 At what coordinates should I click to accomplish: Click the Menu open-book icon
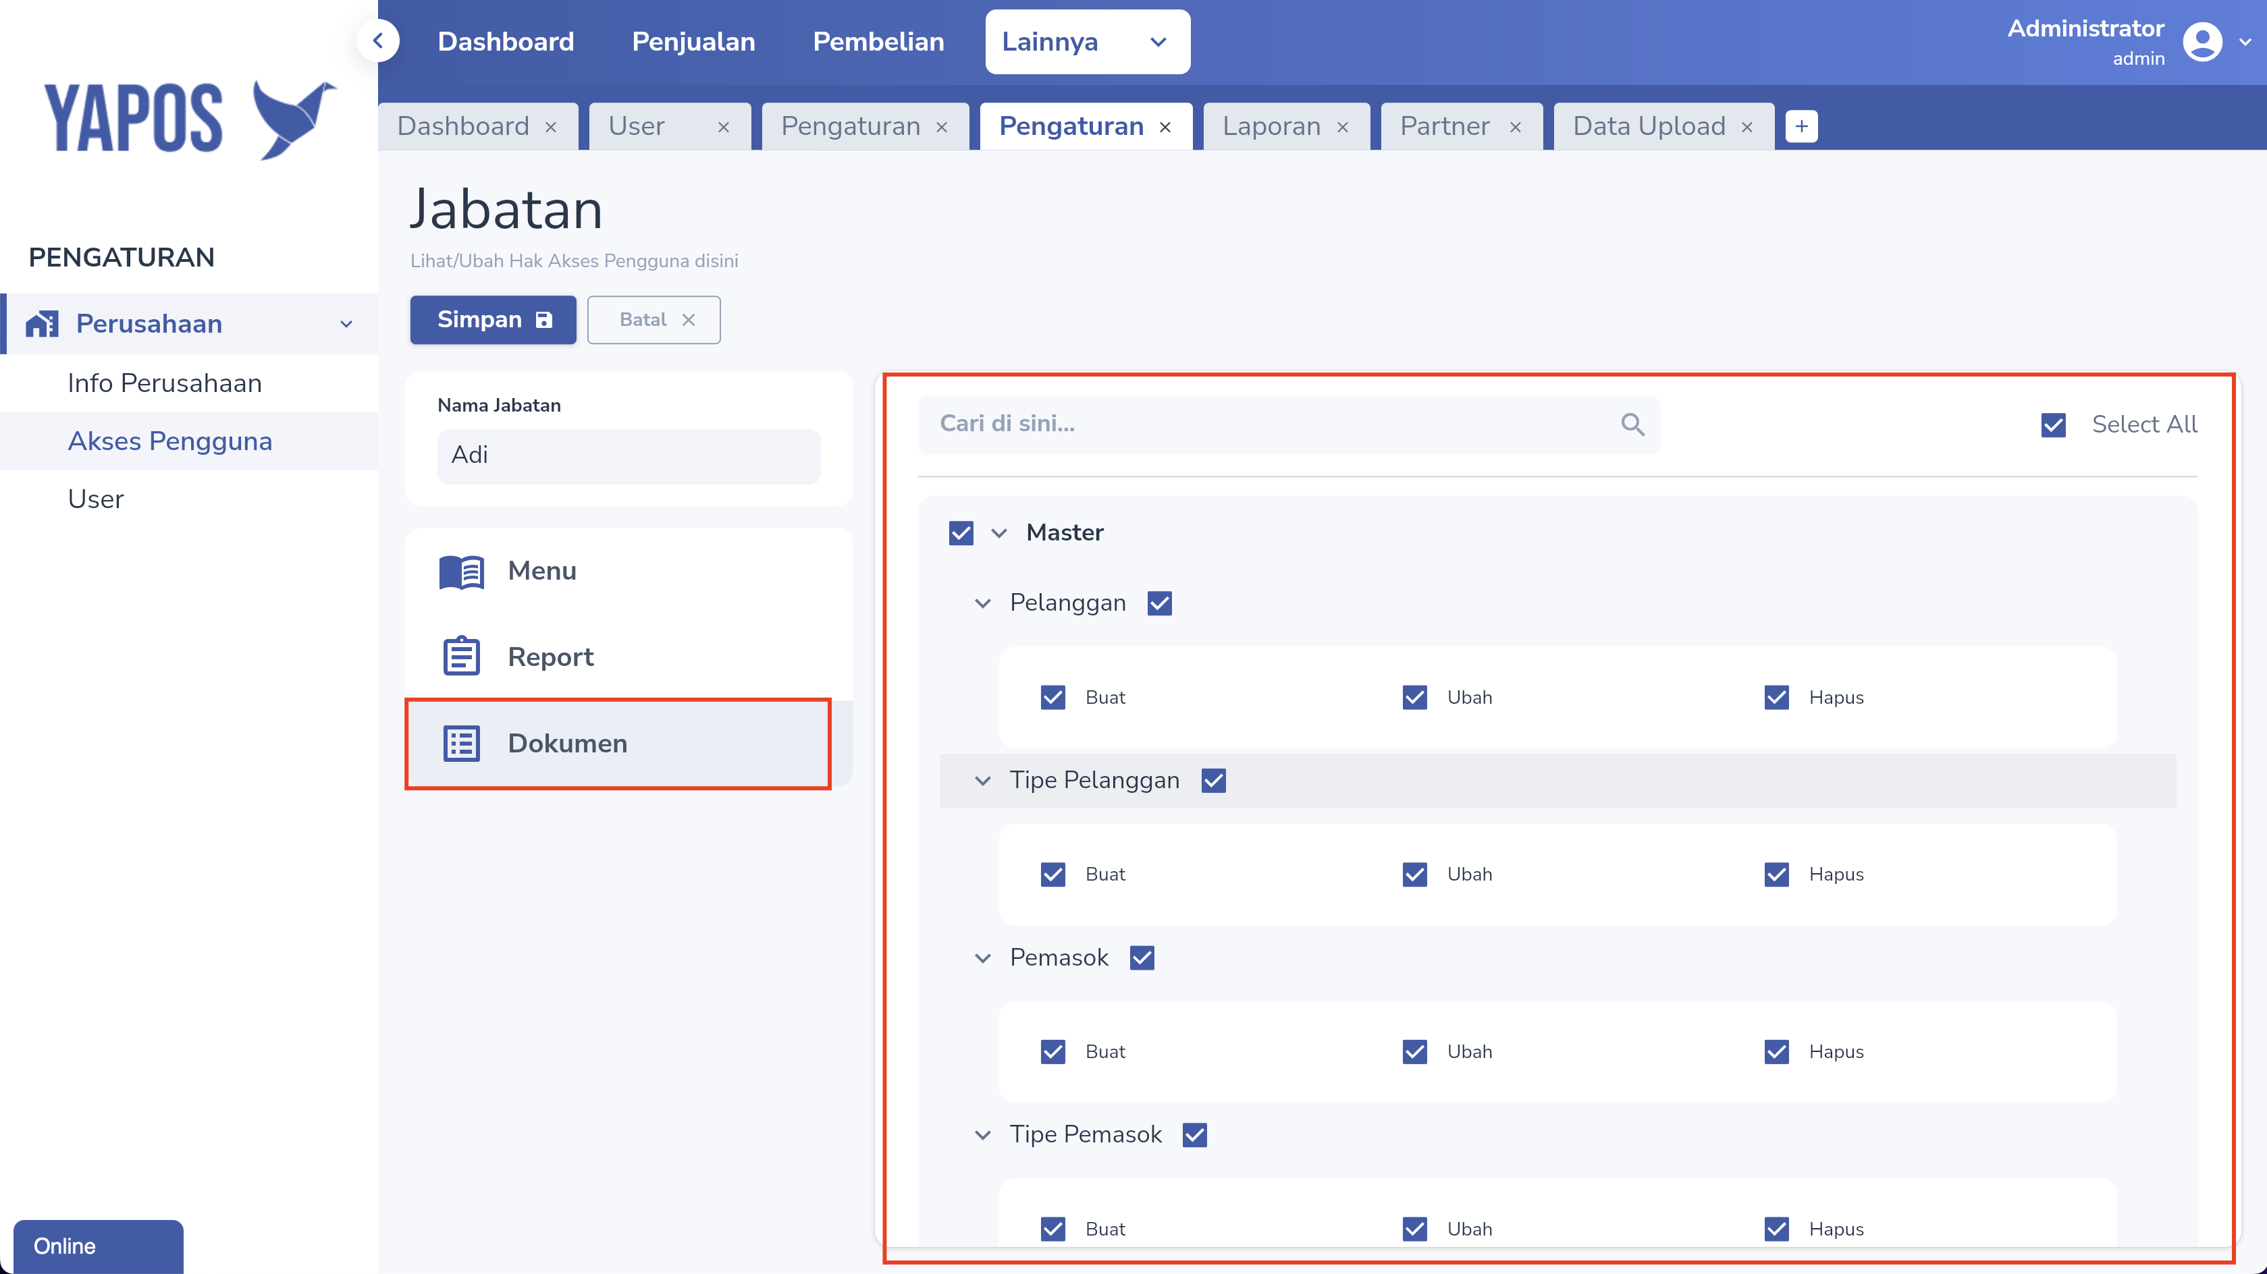[x=461, y=572]
